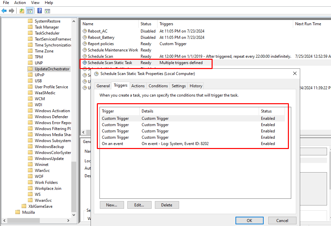
Task: Click the clock icon beside Reboot_AC task
Action: (x=85, y=31)
